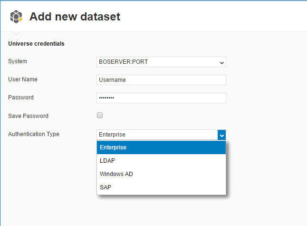
Task: Click the Add new dataset title
Action: pyautogui.click(x=75, y=17)
